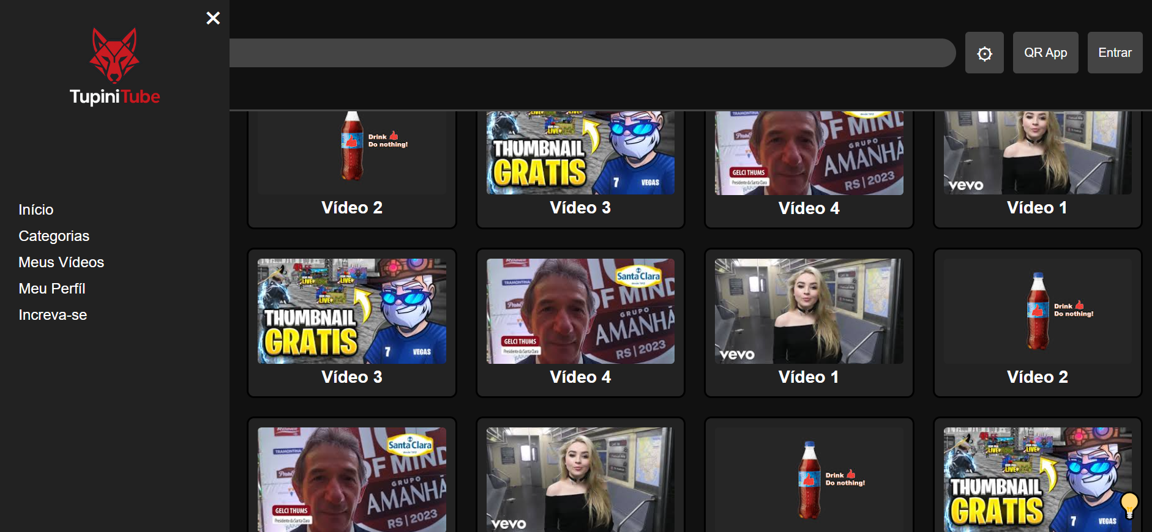Close the sidebar with the X icon

[213, 18]
